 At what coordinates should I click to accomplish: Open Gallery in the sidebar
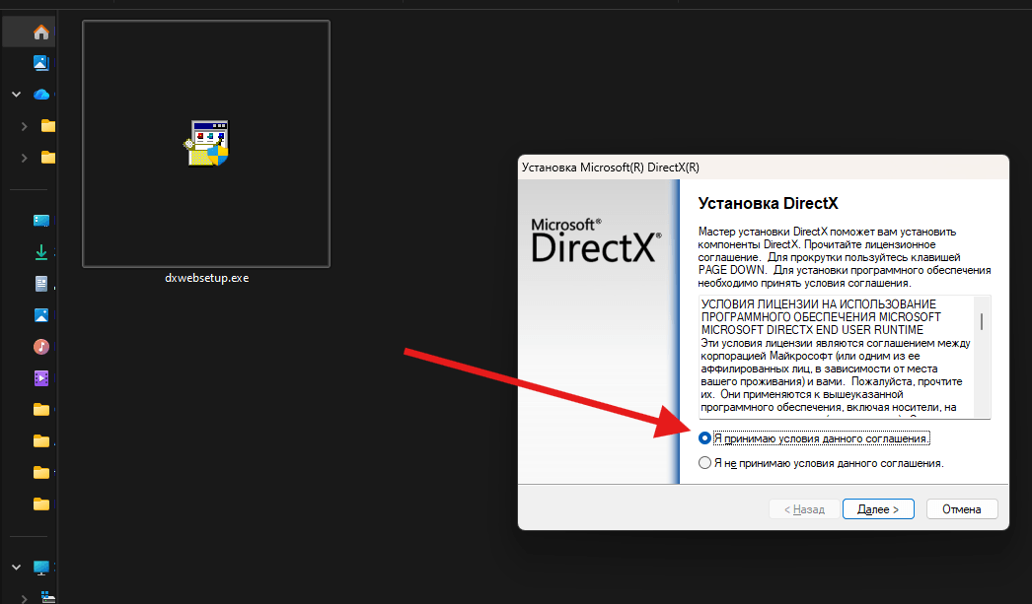41,63
